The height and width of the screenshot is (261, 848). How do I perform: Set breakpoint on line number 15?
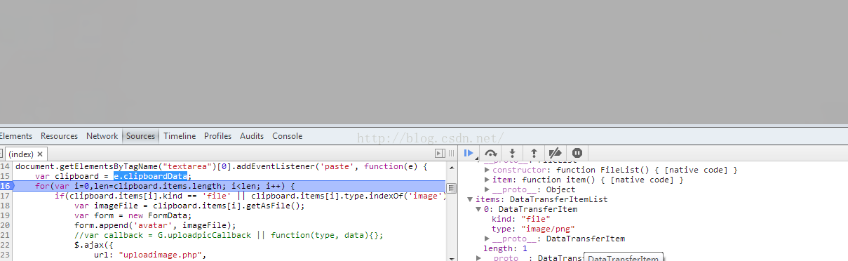tap(6, 176)
